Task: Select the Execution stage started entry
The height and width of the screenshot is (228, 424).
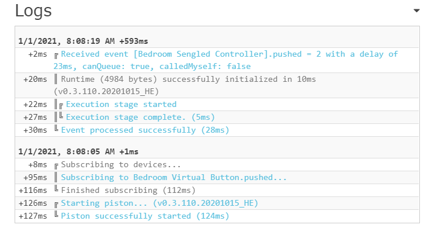Action: tap(121, 104)
